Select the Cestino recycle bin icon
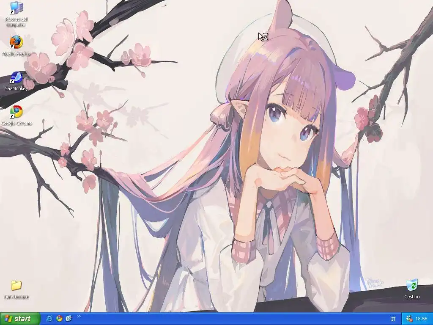Screen dimensions: 433x325 pyautogui.click(x=412, y=289)
